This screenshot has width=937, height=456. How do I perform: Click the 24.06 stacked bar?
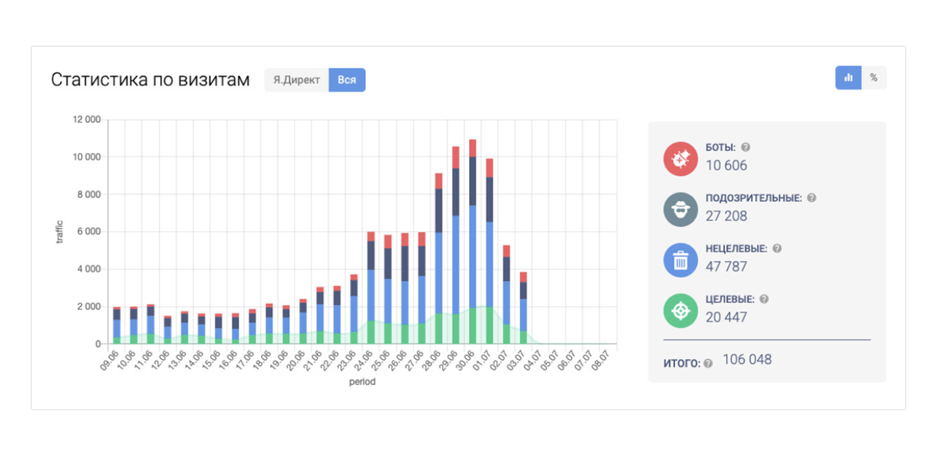pyautogui.click(x=371, y=289)
